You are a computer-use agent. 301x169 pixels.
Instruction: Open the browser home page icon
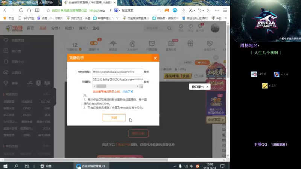pos(29,11)
